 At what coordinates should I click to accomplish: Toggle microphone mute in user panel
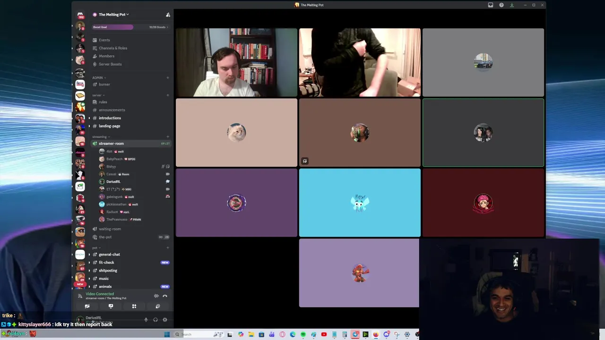point(146,320)
